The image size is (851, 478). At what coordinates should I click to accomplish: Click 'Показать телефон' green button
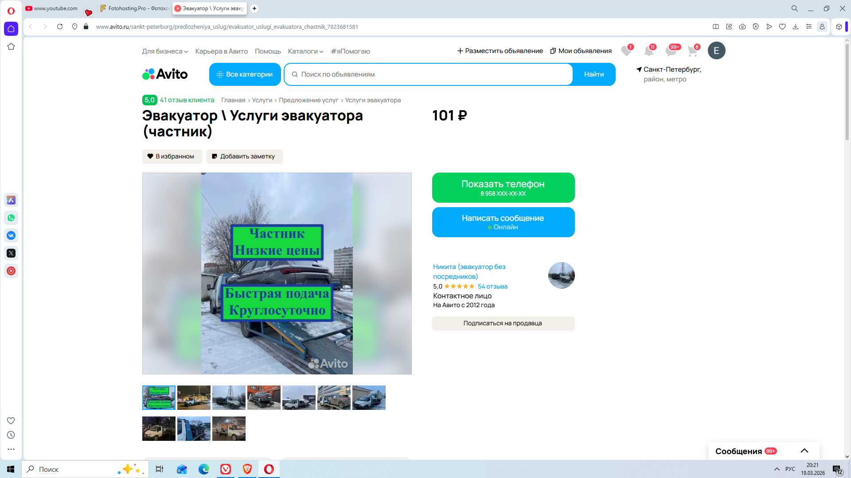pyautogui.click(x=503, y=188)
